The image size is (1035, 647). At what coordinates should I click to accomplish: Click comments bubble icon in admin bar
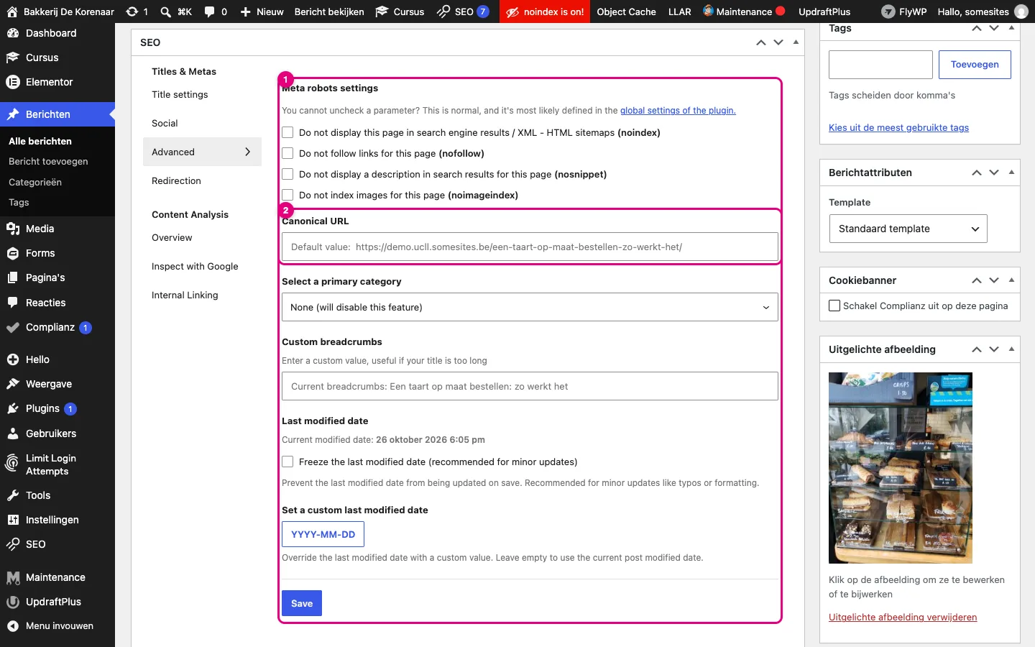pyautogui.click(x=209, y=12)
